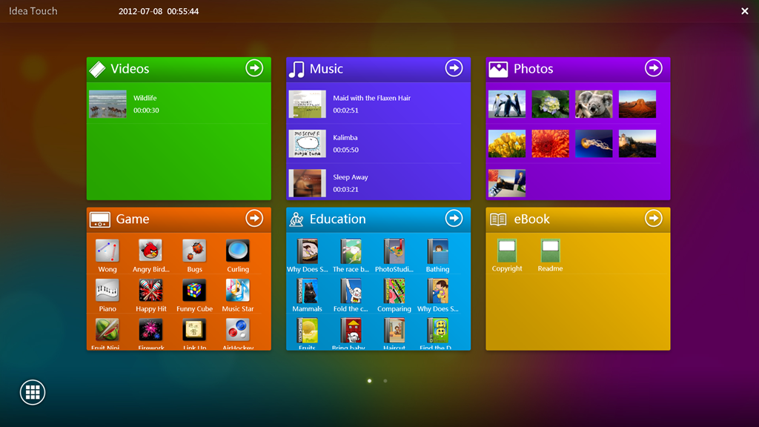The height and width of the screenshot is (427, 759).
Task: View the koala photo thumbnail
Action: pyautogui.click(x=594, y=104)
